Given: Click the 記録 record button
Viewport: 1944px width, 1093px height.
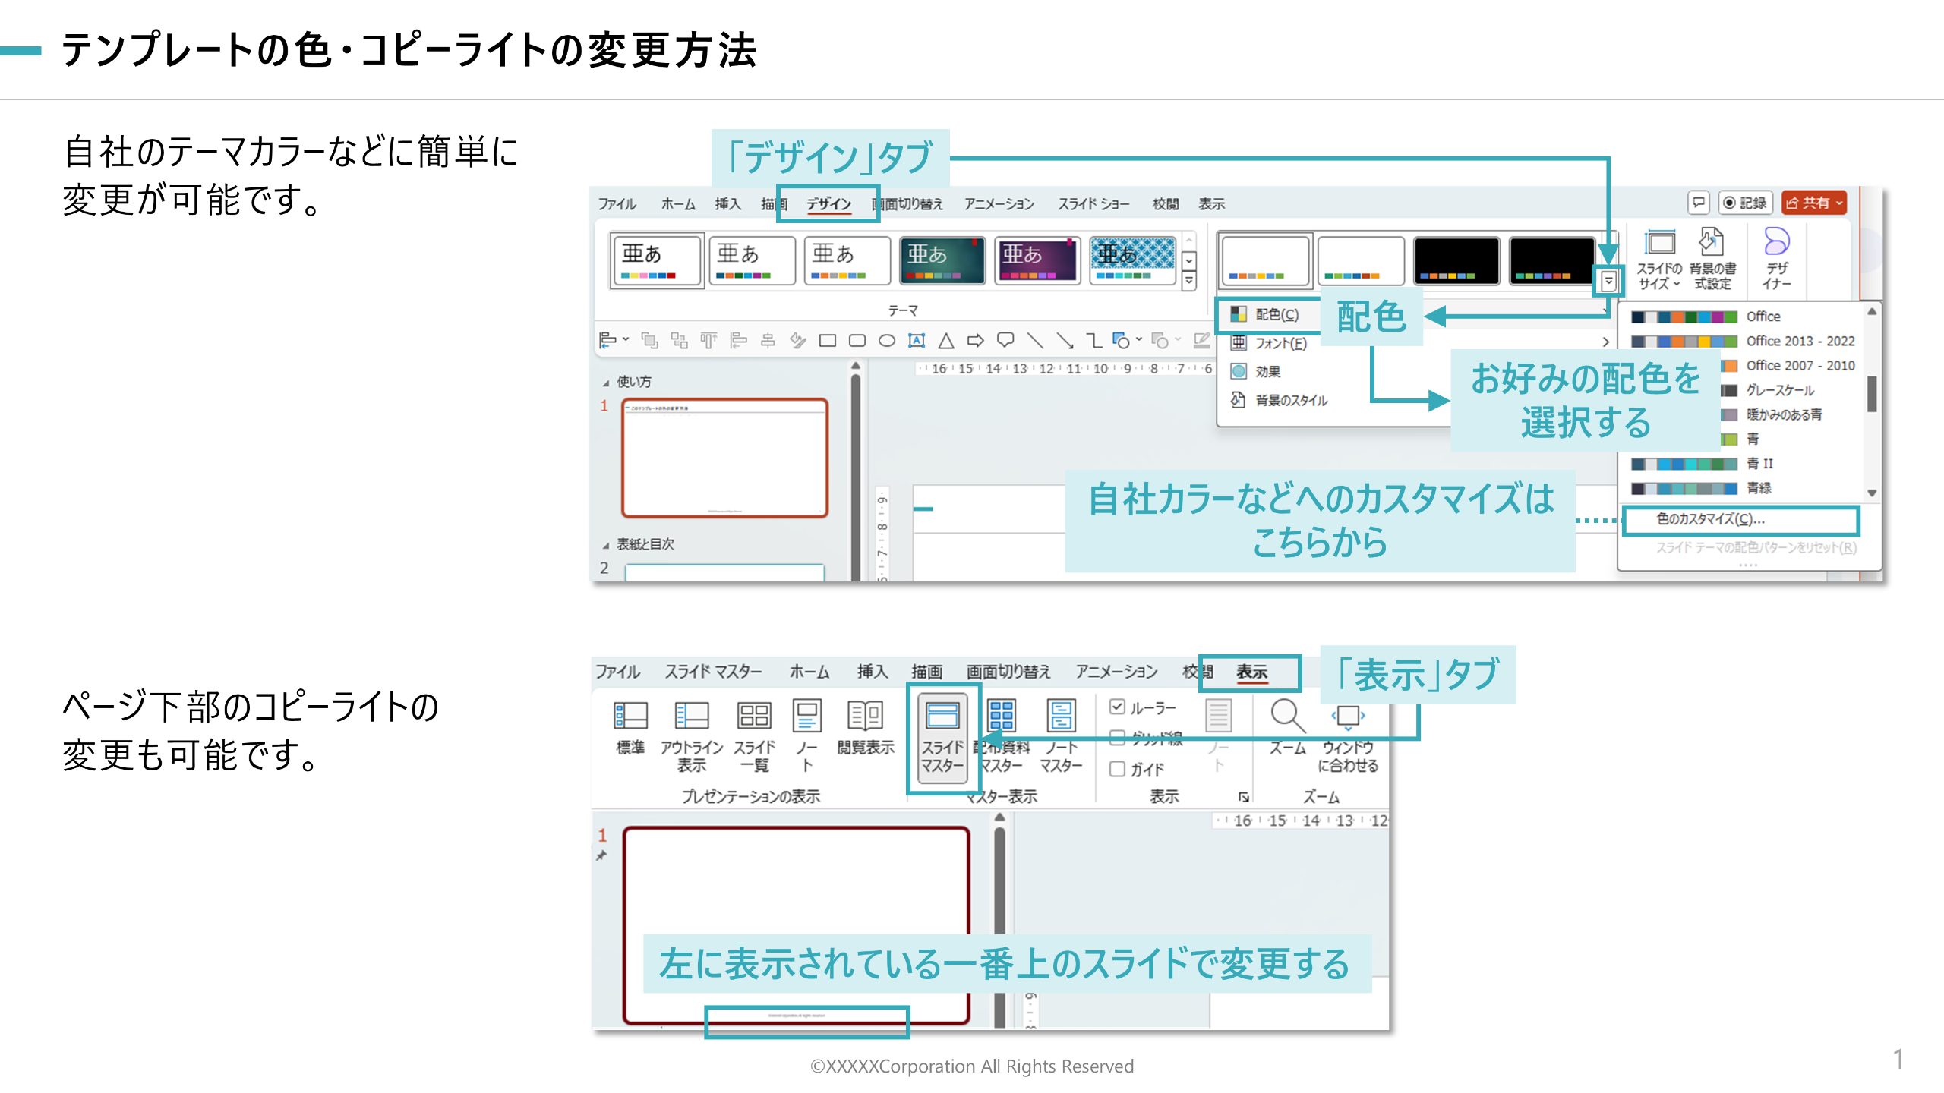Looking at the screenshot, I should click(x=1745, y=203).
